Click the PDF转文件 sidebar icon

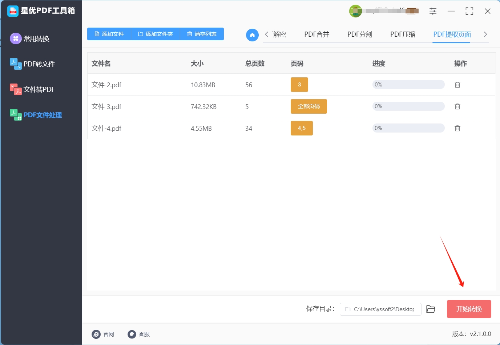tap(16, 64)
